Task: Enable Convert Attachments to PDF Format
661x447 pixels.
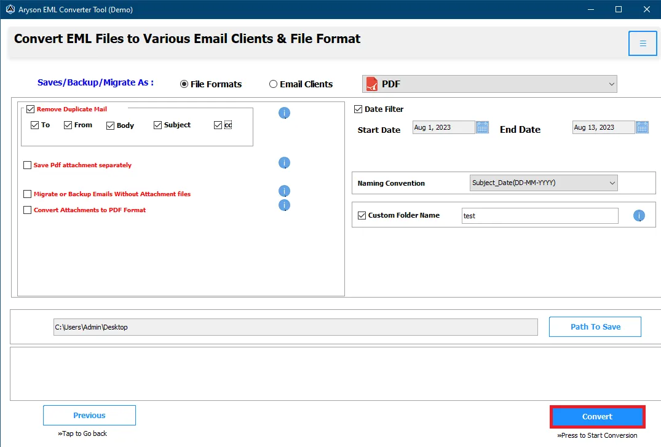Action: click(x=28, y=210)
